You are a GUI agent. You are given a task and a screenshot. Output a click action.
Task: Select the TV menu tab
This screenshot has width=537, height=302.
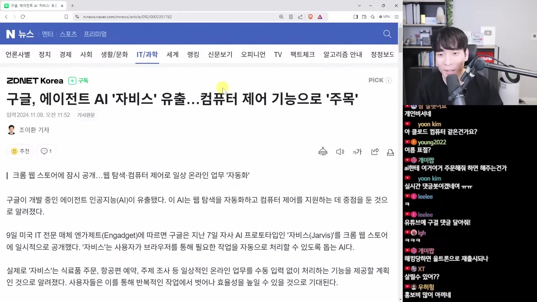278,54
